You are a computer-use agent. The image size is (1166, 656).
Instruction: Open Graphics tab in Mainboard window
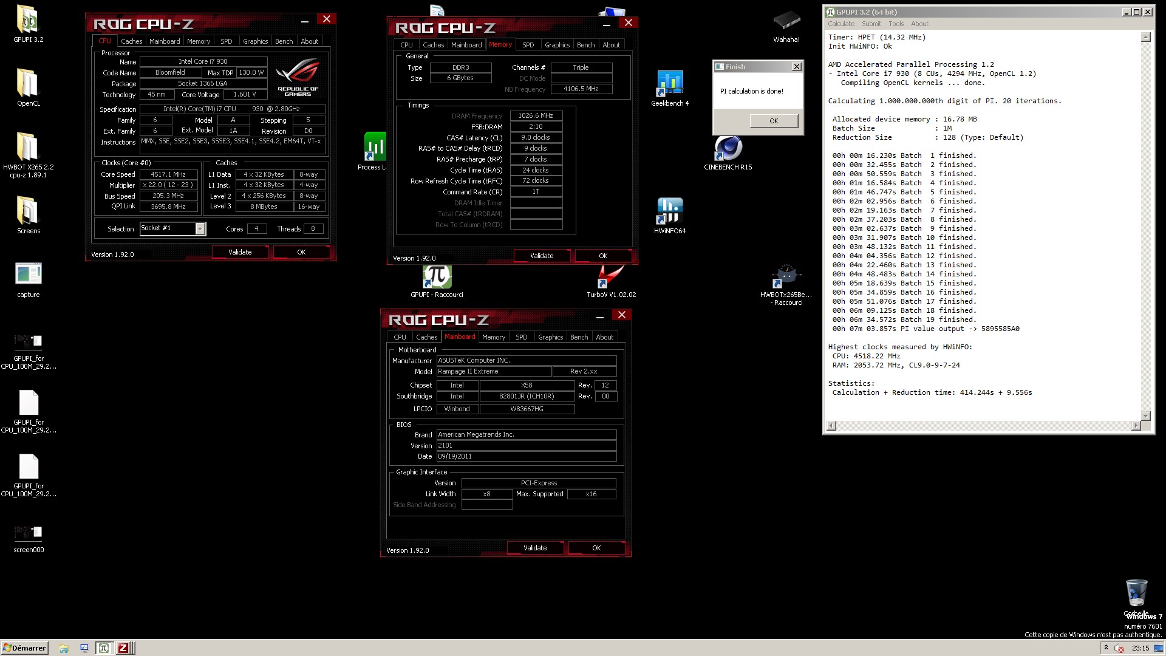551,337
